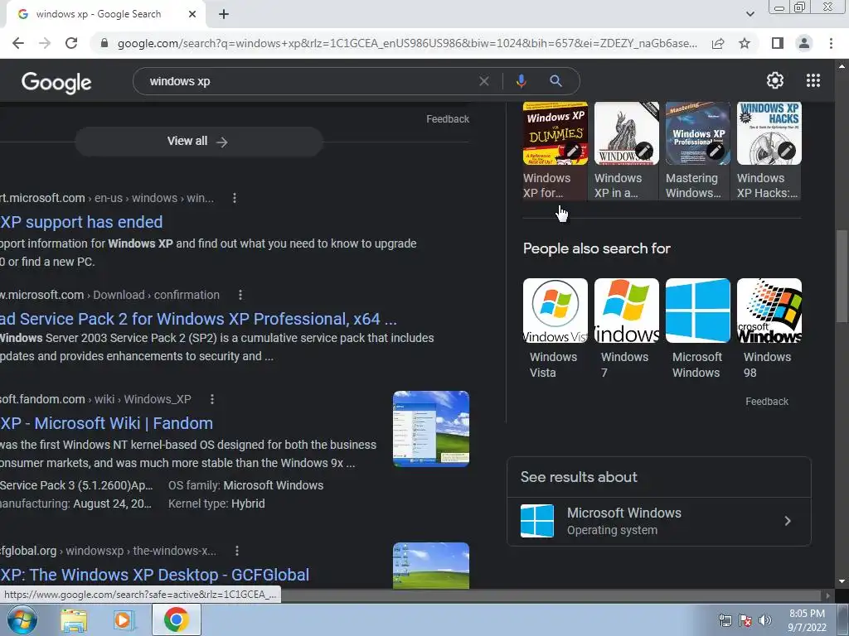Search for Windows 7
Image resolution: width=849 pixels, height=636 pixels.
pyautogui.click(x=627, y=330)
